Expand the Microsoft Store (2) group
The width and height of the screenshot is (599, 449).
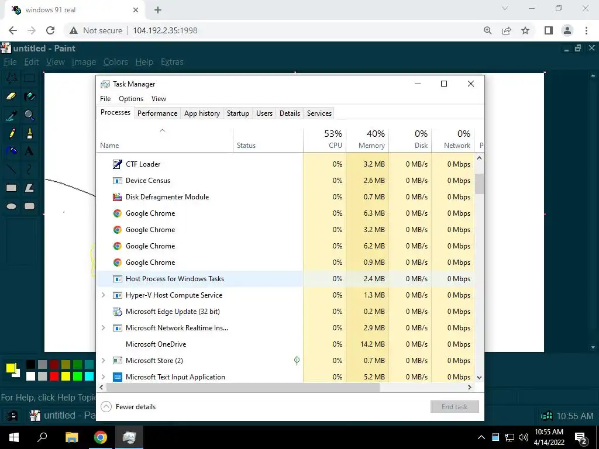coord(103,360)
